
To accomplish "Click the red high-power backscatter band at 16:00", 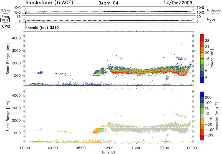I will tap(136, 72).
